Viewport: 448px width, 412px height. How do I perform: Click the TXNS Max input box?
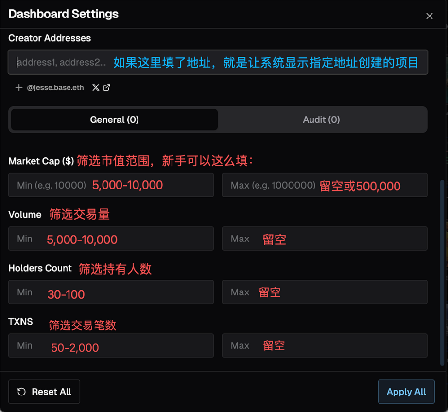[x=325, y=345]
